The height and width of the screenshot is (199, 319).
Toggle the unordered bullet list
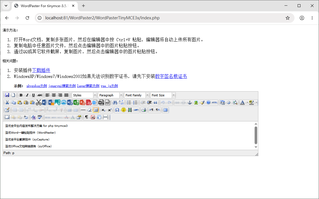point(129,103)
